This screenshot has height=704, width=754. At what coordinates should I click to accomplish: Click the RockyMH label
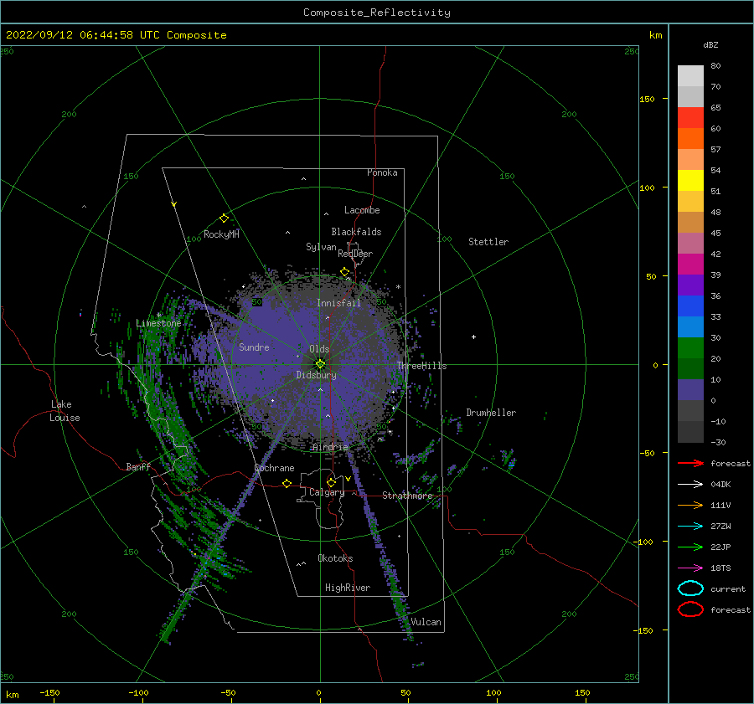click(x=221, y=234)
